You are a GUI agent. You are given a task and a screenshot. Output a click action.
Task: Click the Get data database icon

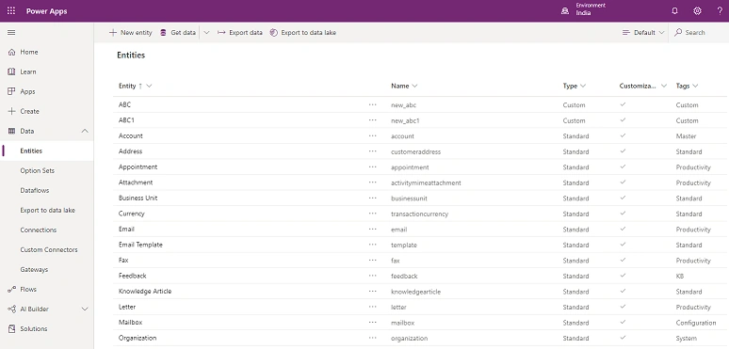coord(163,33)
